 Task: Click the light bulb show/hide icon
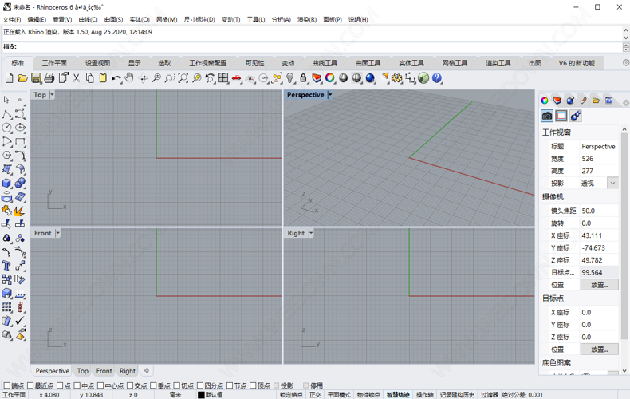point(290,78)
